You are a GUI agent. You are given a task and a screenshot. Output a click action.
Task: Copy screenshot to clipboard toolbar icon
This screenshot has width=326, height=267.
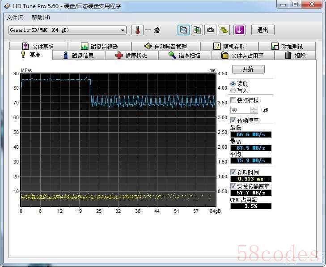(197, 30)
